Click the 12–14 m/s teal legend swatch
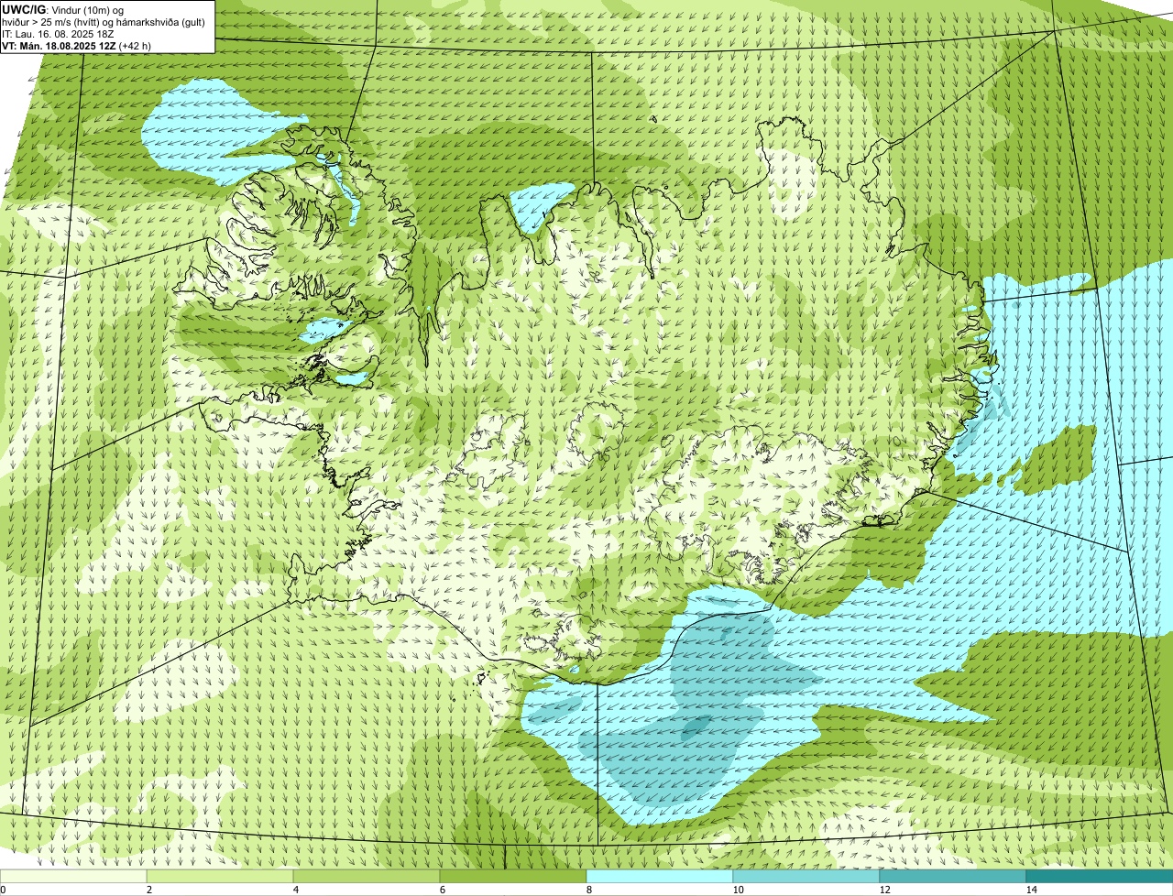The height and width of the screenshot is (896, 1173). [953, 876]
